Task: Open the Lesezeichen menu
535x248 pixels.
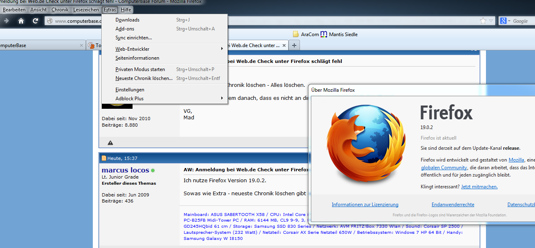Action: coord(86,10)
